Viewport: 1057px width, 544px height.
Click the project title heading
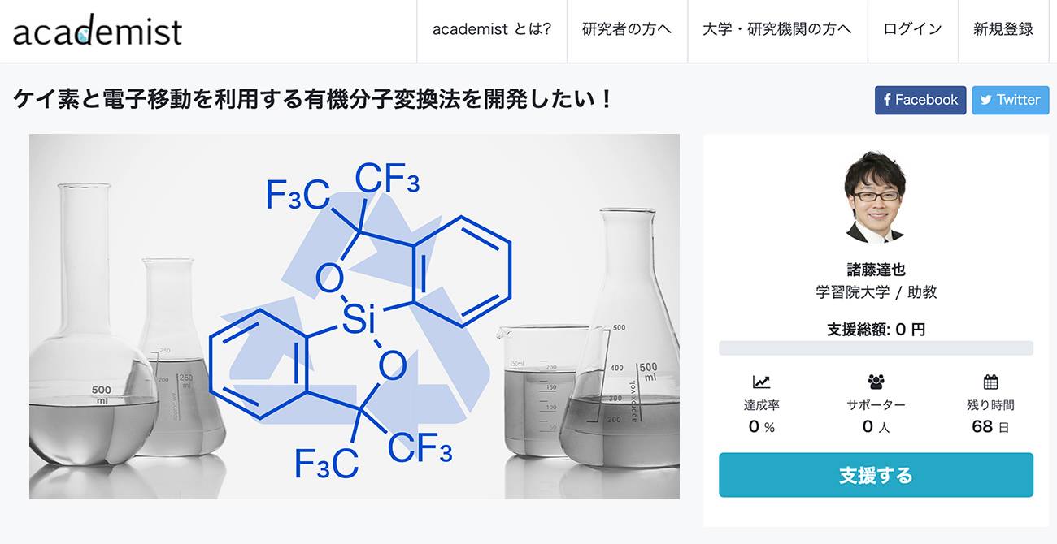(x=313, y=101)
